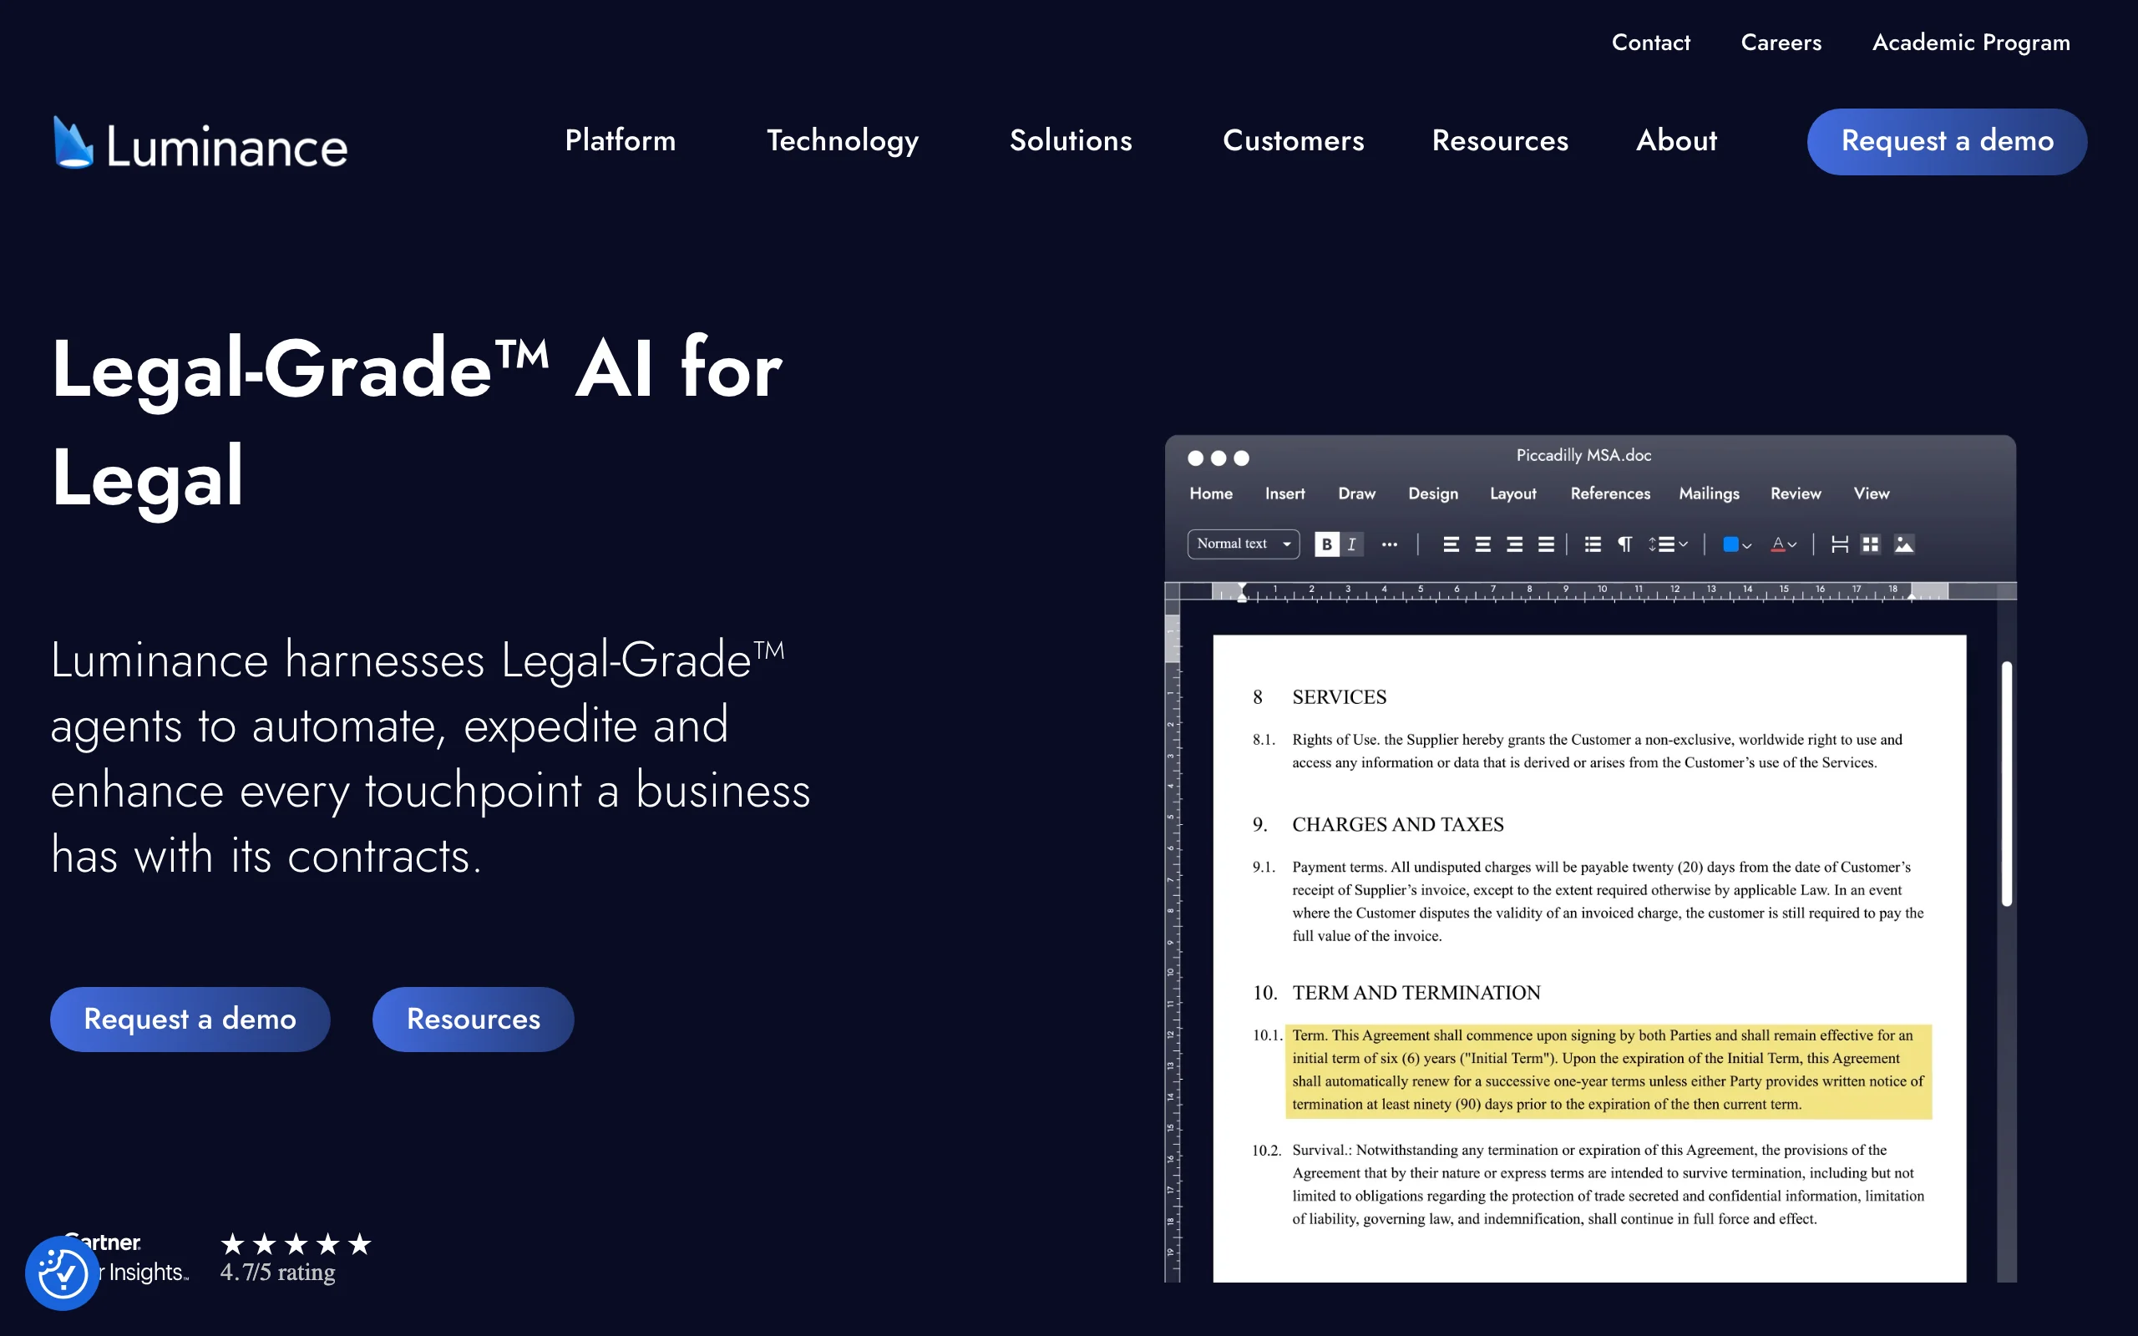The width and height of the screenshot is (2138, 1336).
Task: Expand the line spacing dropdown
Action: [1667, 544]
